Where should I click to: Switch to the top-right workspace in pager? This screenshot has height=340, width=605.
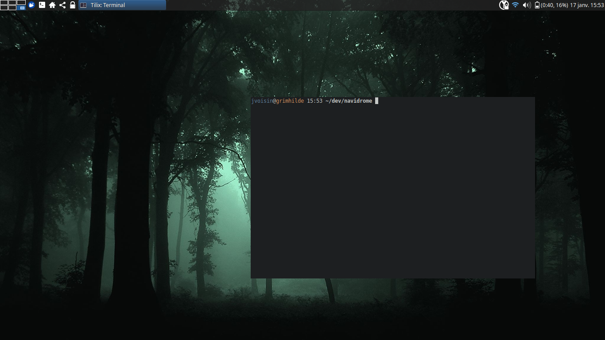click(21, 3)
